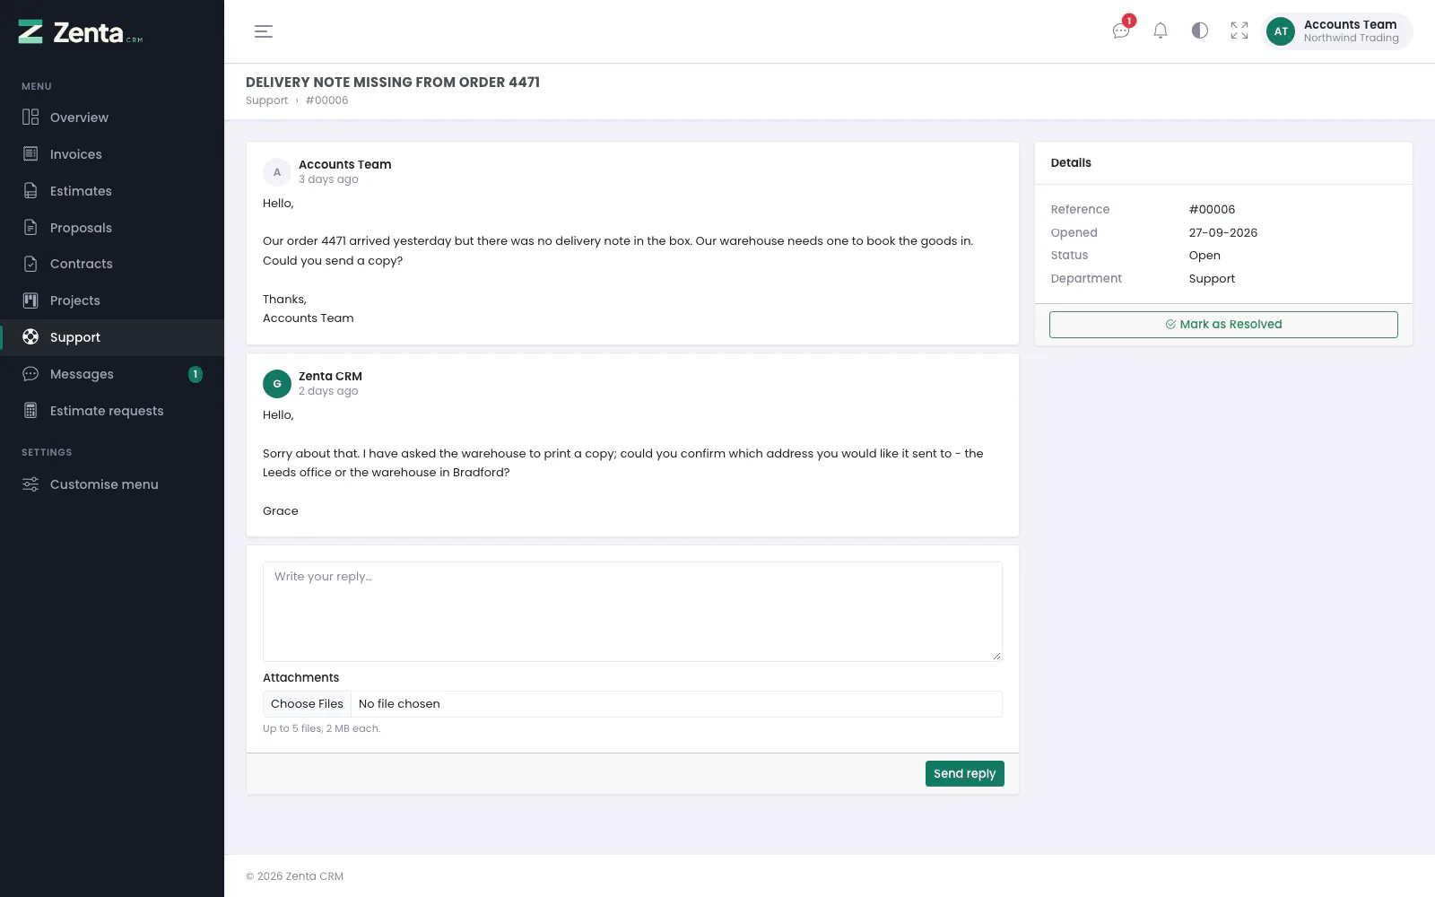Enter fullscreen with expand arrows icon
The height and width of the screenshot is (897, 1435).
click(x=1239, y=30)
